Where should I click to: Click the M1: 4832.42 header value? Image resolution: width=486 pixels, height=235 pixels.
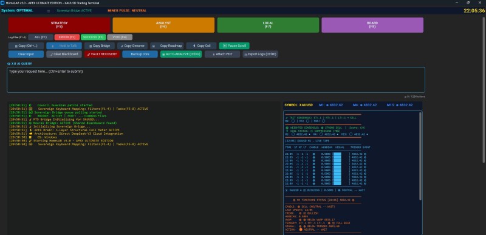pyautogui.click(x=331, y=105)
